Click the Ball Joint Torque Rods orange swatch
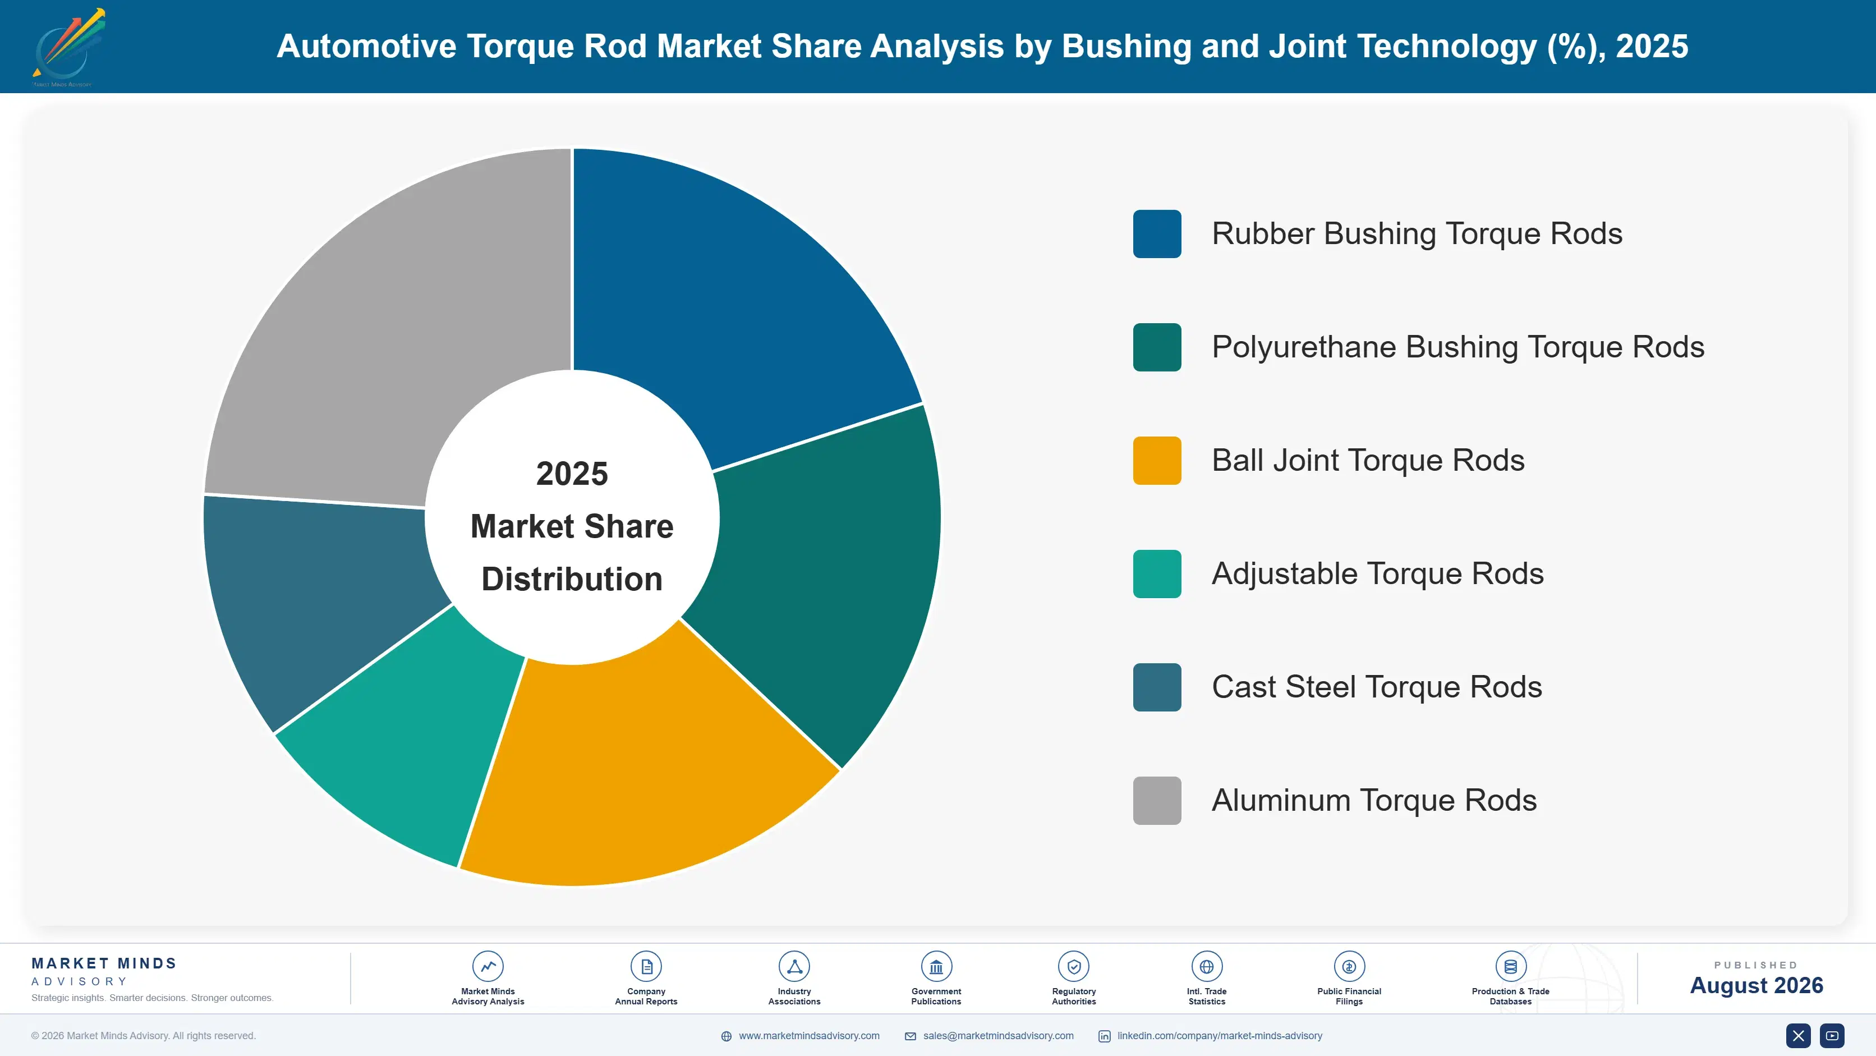1876x1056 pixels. [1156, 460]
